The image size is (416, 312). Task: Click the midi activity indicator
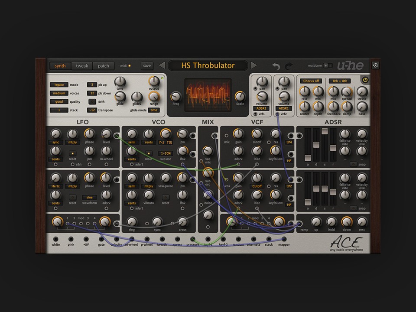[130, 66]
